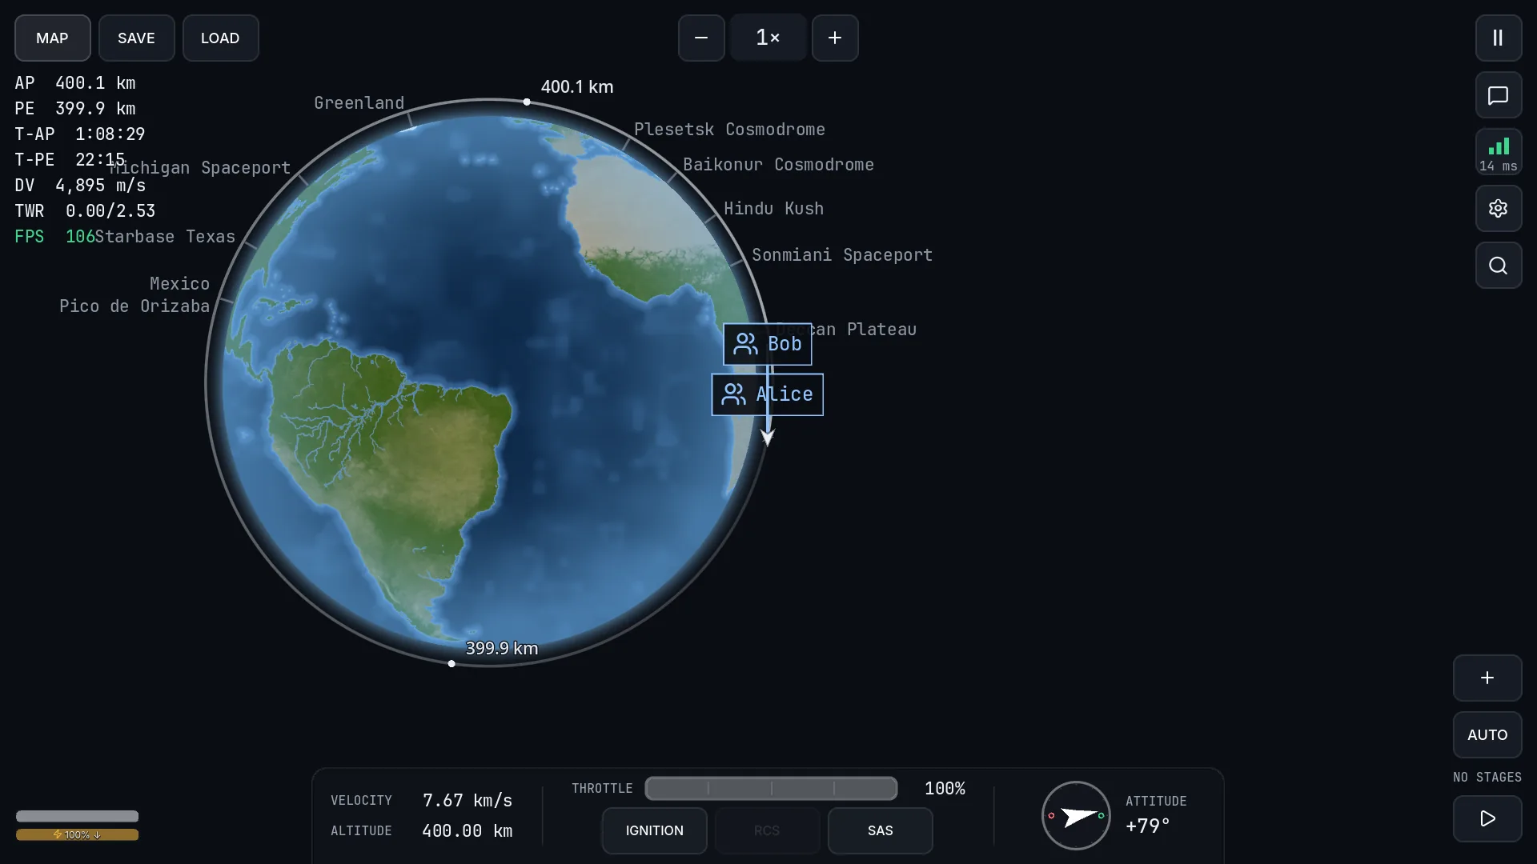Viewport: 1537px width, 864px height.
Task: Toggle the RCS thrusters button
Action: pos(767,830)
